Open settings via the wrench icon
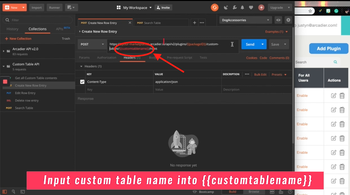This screenshot has width=350, height=195. [234, 8]
